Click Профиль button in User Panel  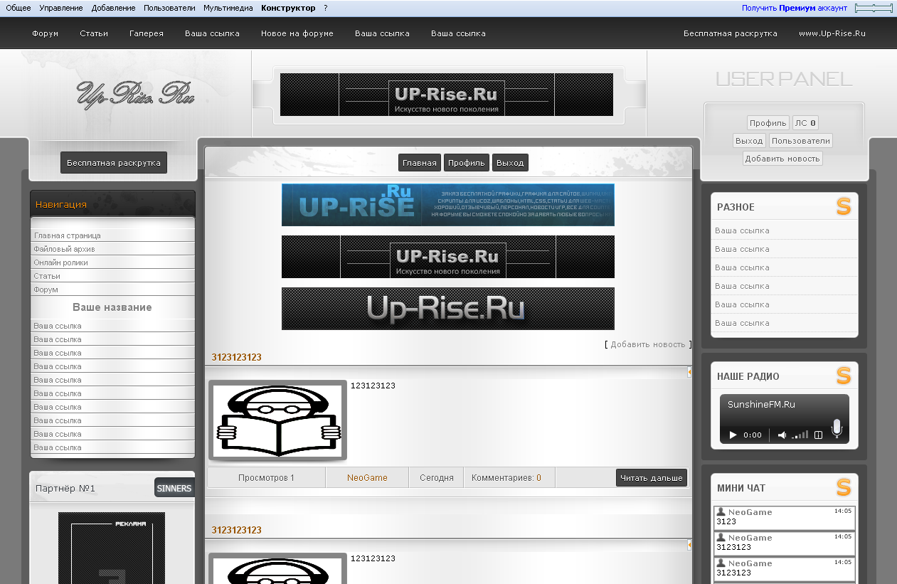point(768,123)
